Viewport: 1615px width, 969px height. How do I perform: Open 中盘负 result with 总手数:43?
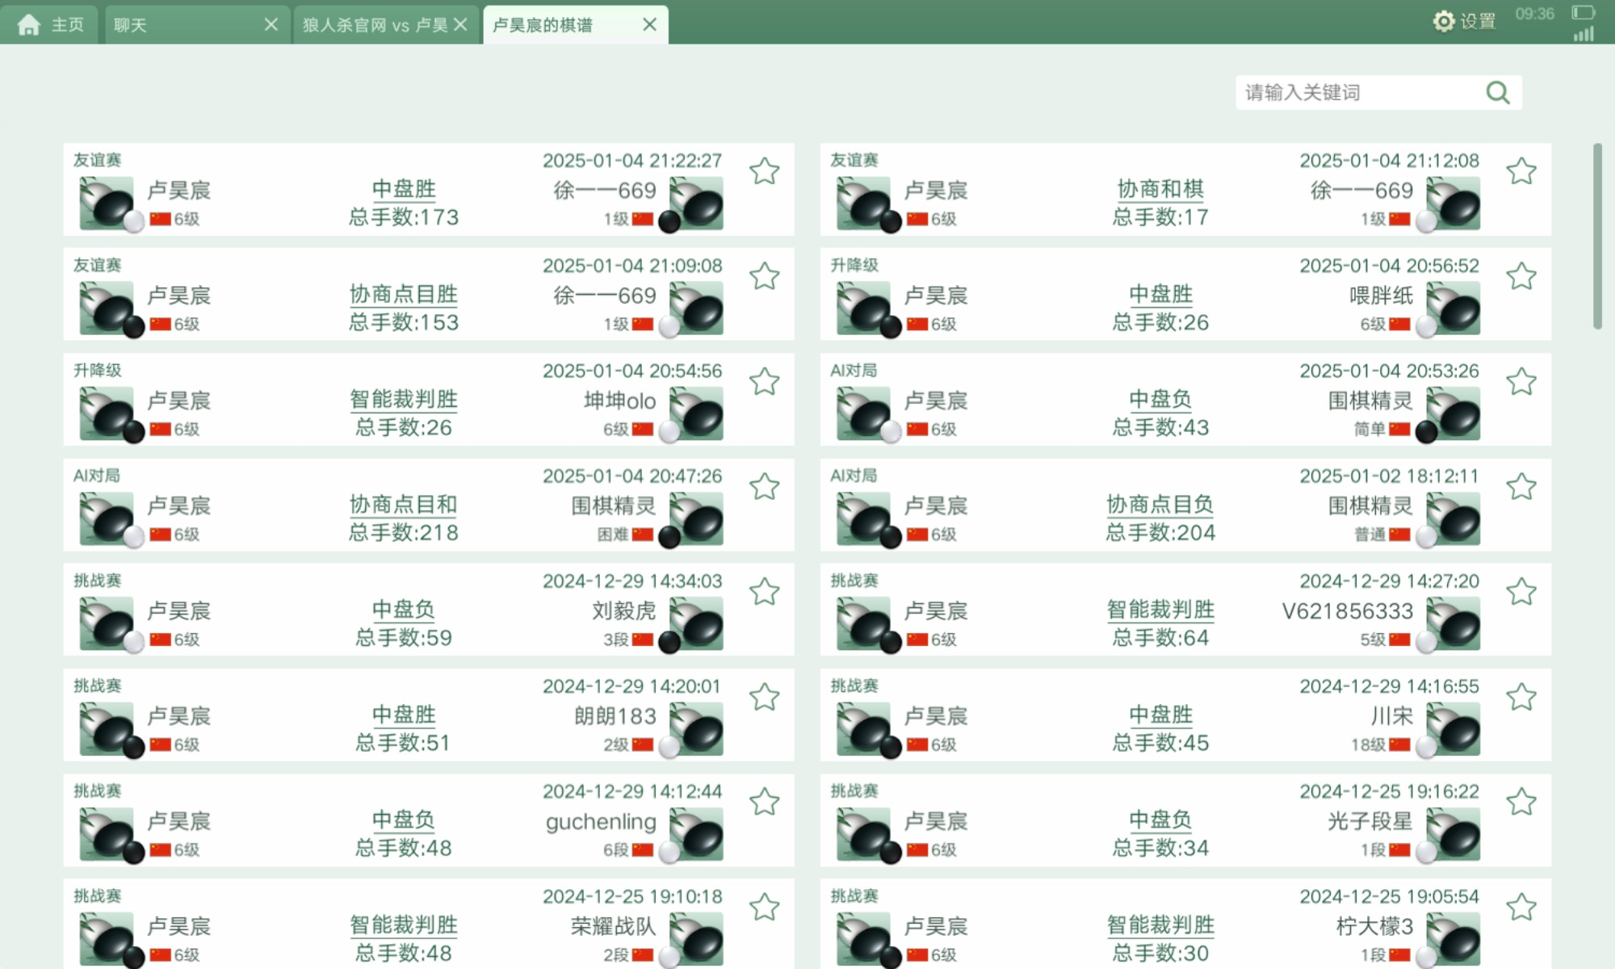pyautogui.click(x=1160, y=399)
